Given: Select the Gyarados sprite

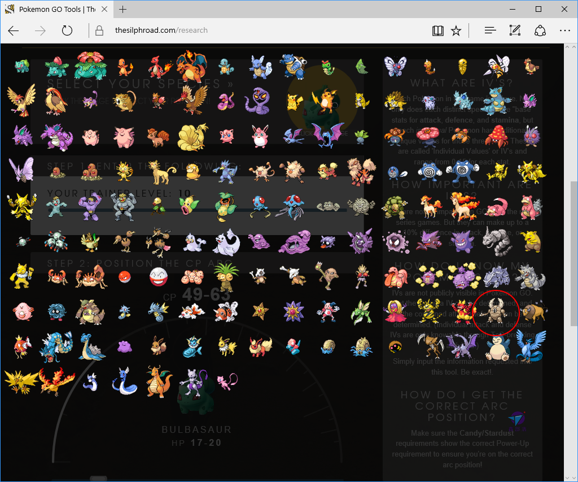Looking at the screenshot, I should [x=56, y=346].
